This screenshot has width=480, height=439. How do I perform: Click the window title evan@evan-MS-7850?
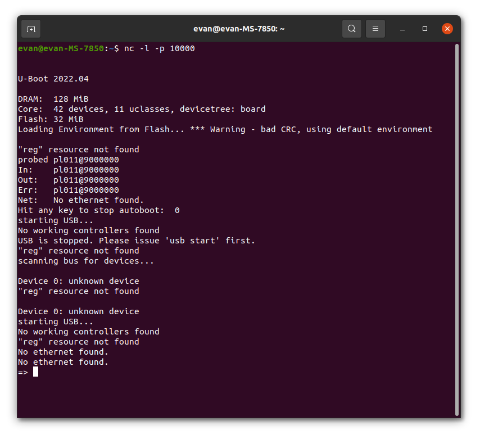coord(238,29)
